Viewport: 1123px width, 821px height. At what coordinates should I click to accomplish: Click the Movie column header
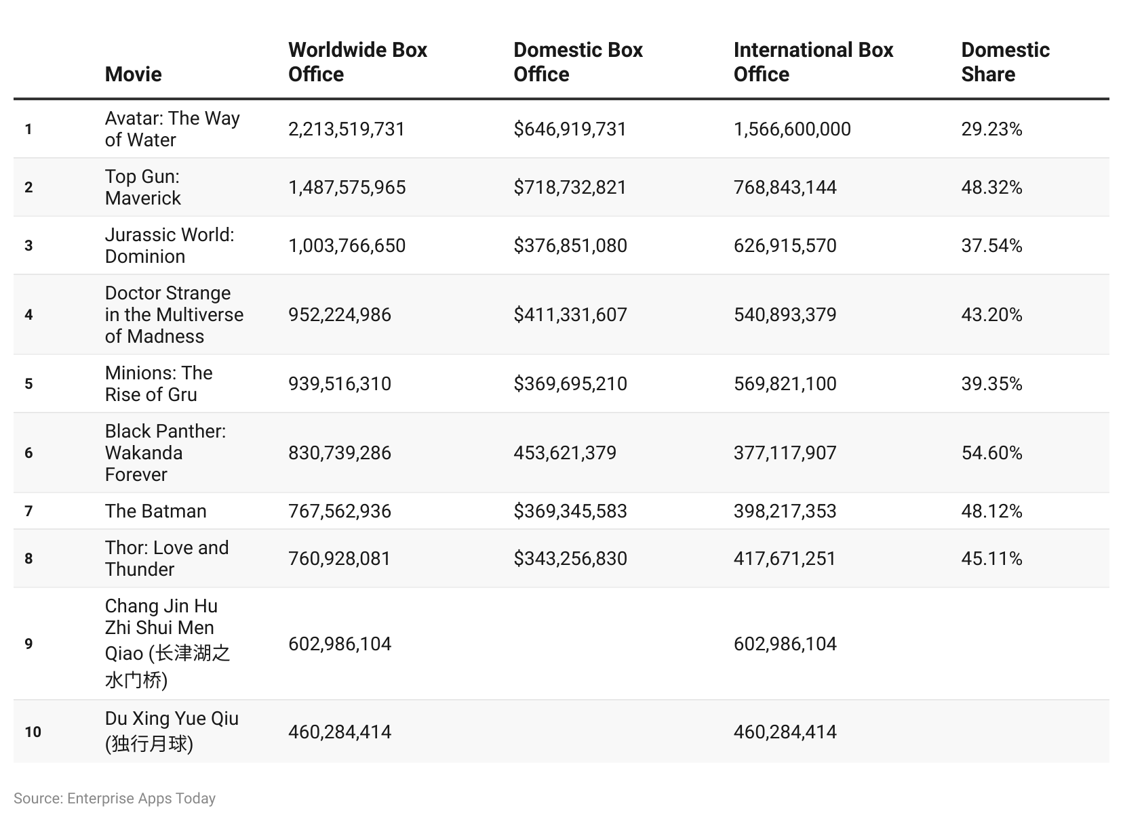coord(133,74)
